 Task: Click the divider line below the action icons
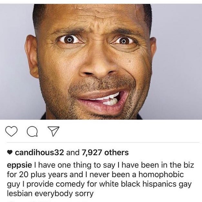103,143
